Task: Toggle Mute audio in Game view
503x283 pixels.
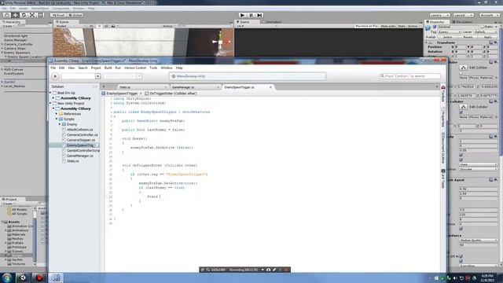Action: click(x=387, y=26)
